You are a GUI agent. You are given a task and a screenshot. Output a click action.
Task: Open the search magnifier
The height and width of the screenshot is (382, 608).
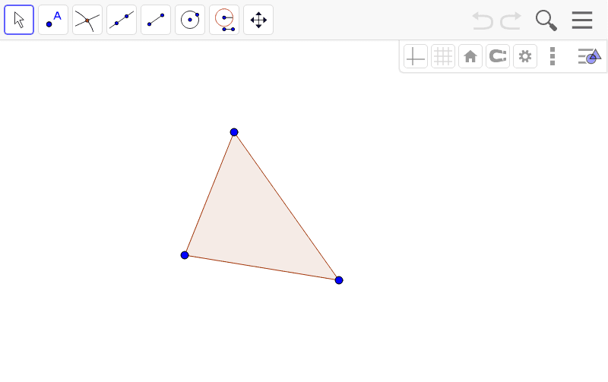point(546,21)
